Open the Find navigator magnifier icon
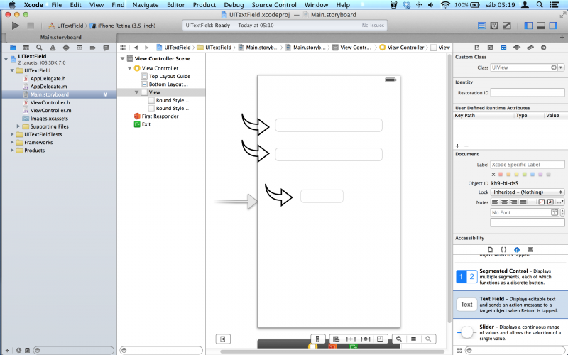568x355 pixels. point(39,48)
